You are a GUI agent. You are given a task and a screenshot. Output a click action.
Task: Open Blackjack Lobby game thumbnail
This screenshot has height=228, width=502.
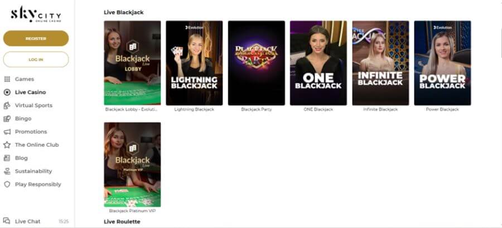(132, 63)
